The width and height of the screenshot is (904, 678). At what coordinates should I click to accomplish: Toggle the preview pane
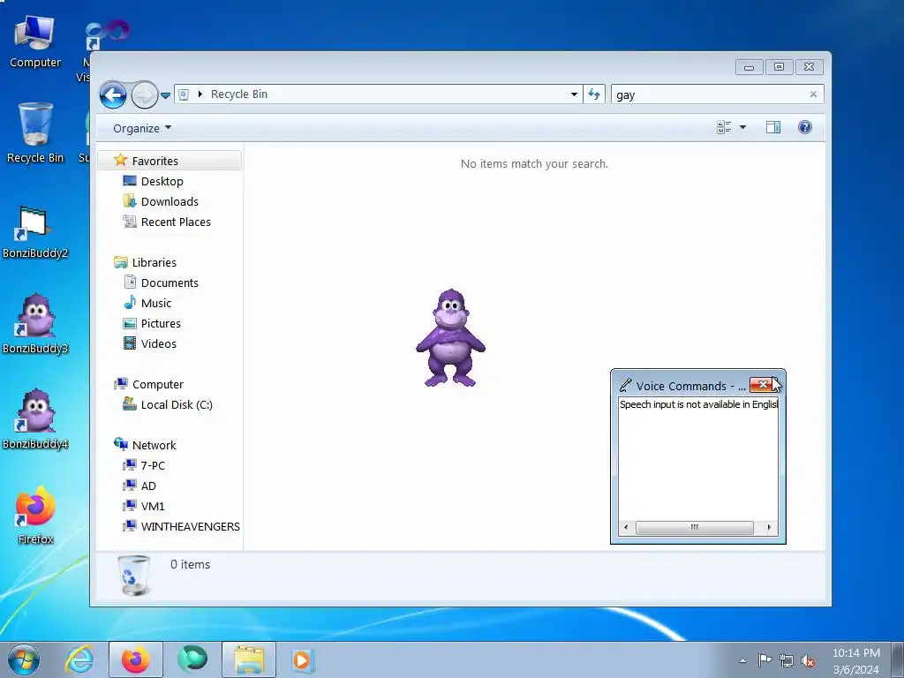tap(773, 127)
